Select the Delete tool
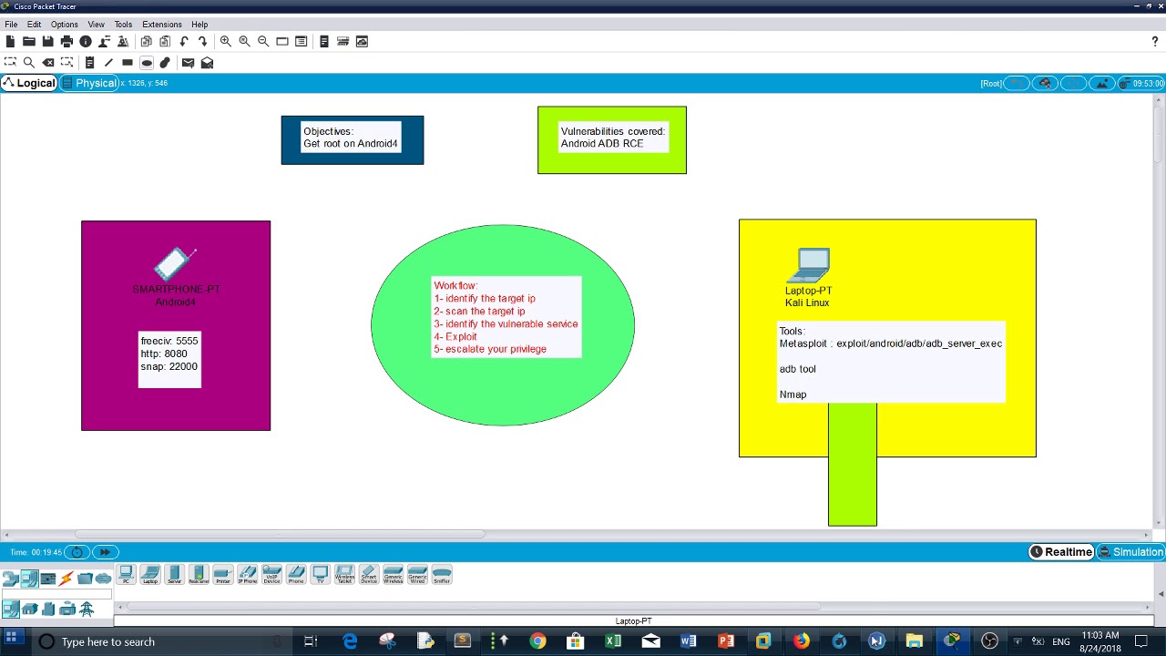 point(48,62)
